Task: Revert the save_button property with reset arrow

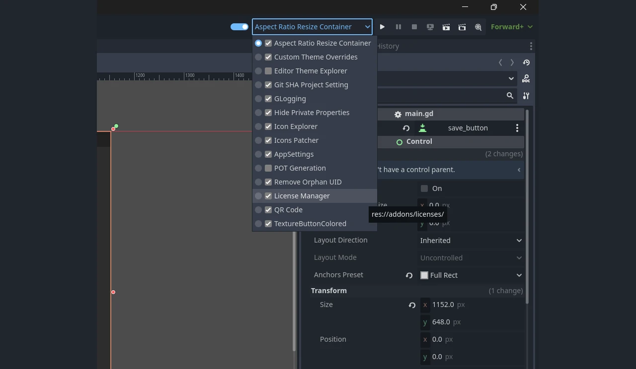Action: [x=406, y=128]
